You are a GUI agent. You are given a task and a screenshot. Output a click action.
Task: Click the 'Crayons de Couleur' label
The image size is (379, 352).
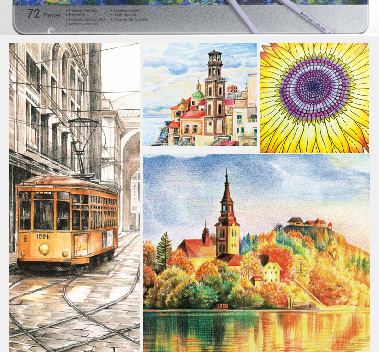point(87,19)
